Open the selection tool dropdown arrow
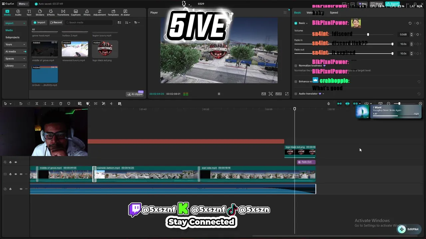The height and width of the screenshot is (239, 426). click(11, 104)
